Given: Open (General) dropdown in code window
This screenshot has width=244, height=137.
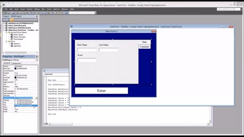Looking at the screenshot, I should click(x=57, y=74).
